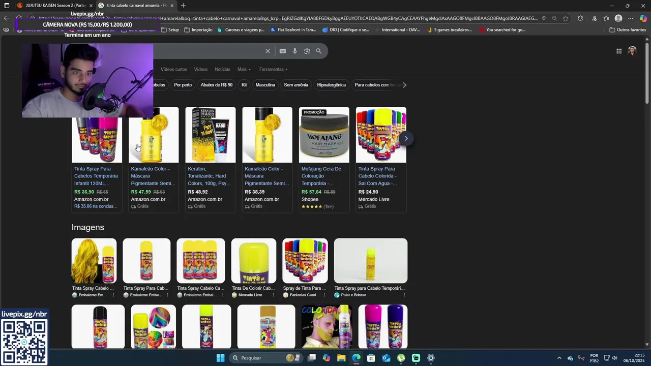This screenshot has width=651, height=366.
Task: Open Google account profile picture
Action: point(632,51)
